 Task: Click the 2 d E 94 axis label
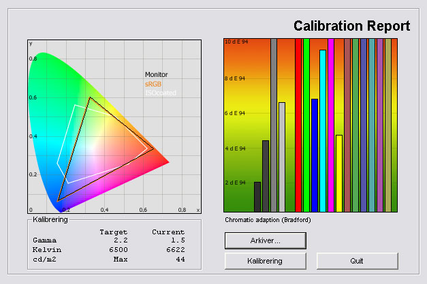coord(235,183)
